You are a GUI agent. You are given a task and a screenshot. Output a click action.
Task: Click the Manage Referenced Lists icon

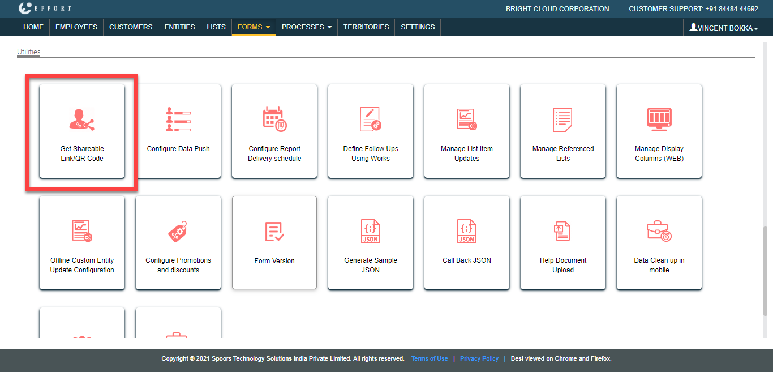(x=563, y=119)
